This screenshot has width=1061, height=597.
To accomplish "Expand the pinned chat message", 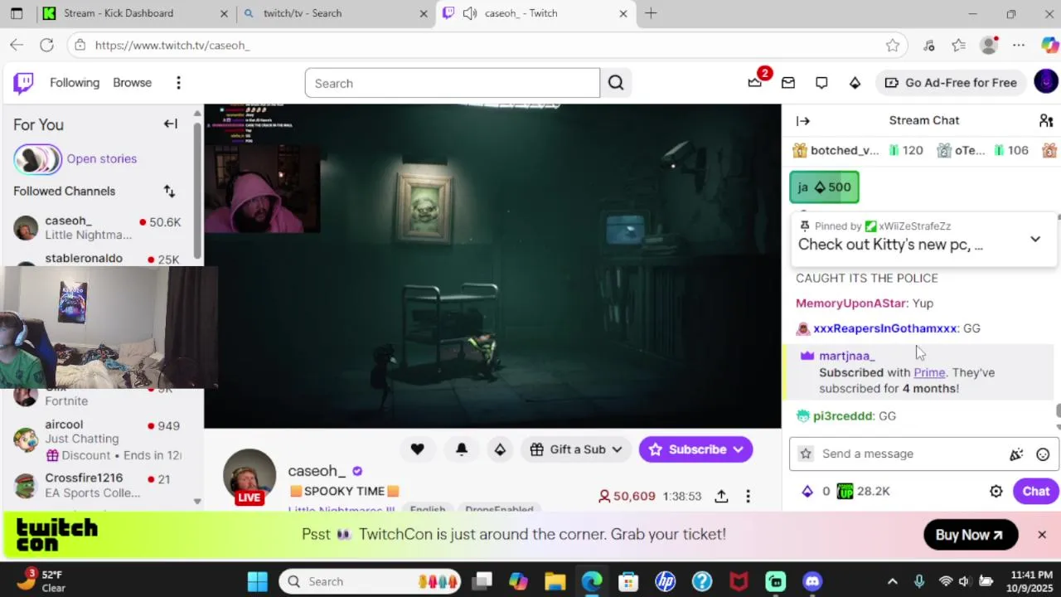I will click(1035, 240).
